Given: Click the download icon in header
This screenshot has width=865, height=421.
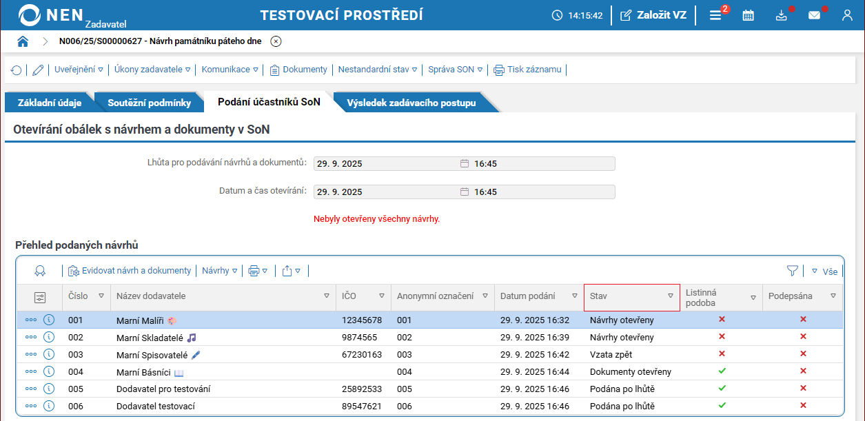Looking at the screenshot, I should tap(781, 15).
